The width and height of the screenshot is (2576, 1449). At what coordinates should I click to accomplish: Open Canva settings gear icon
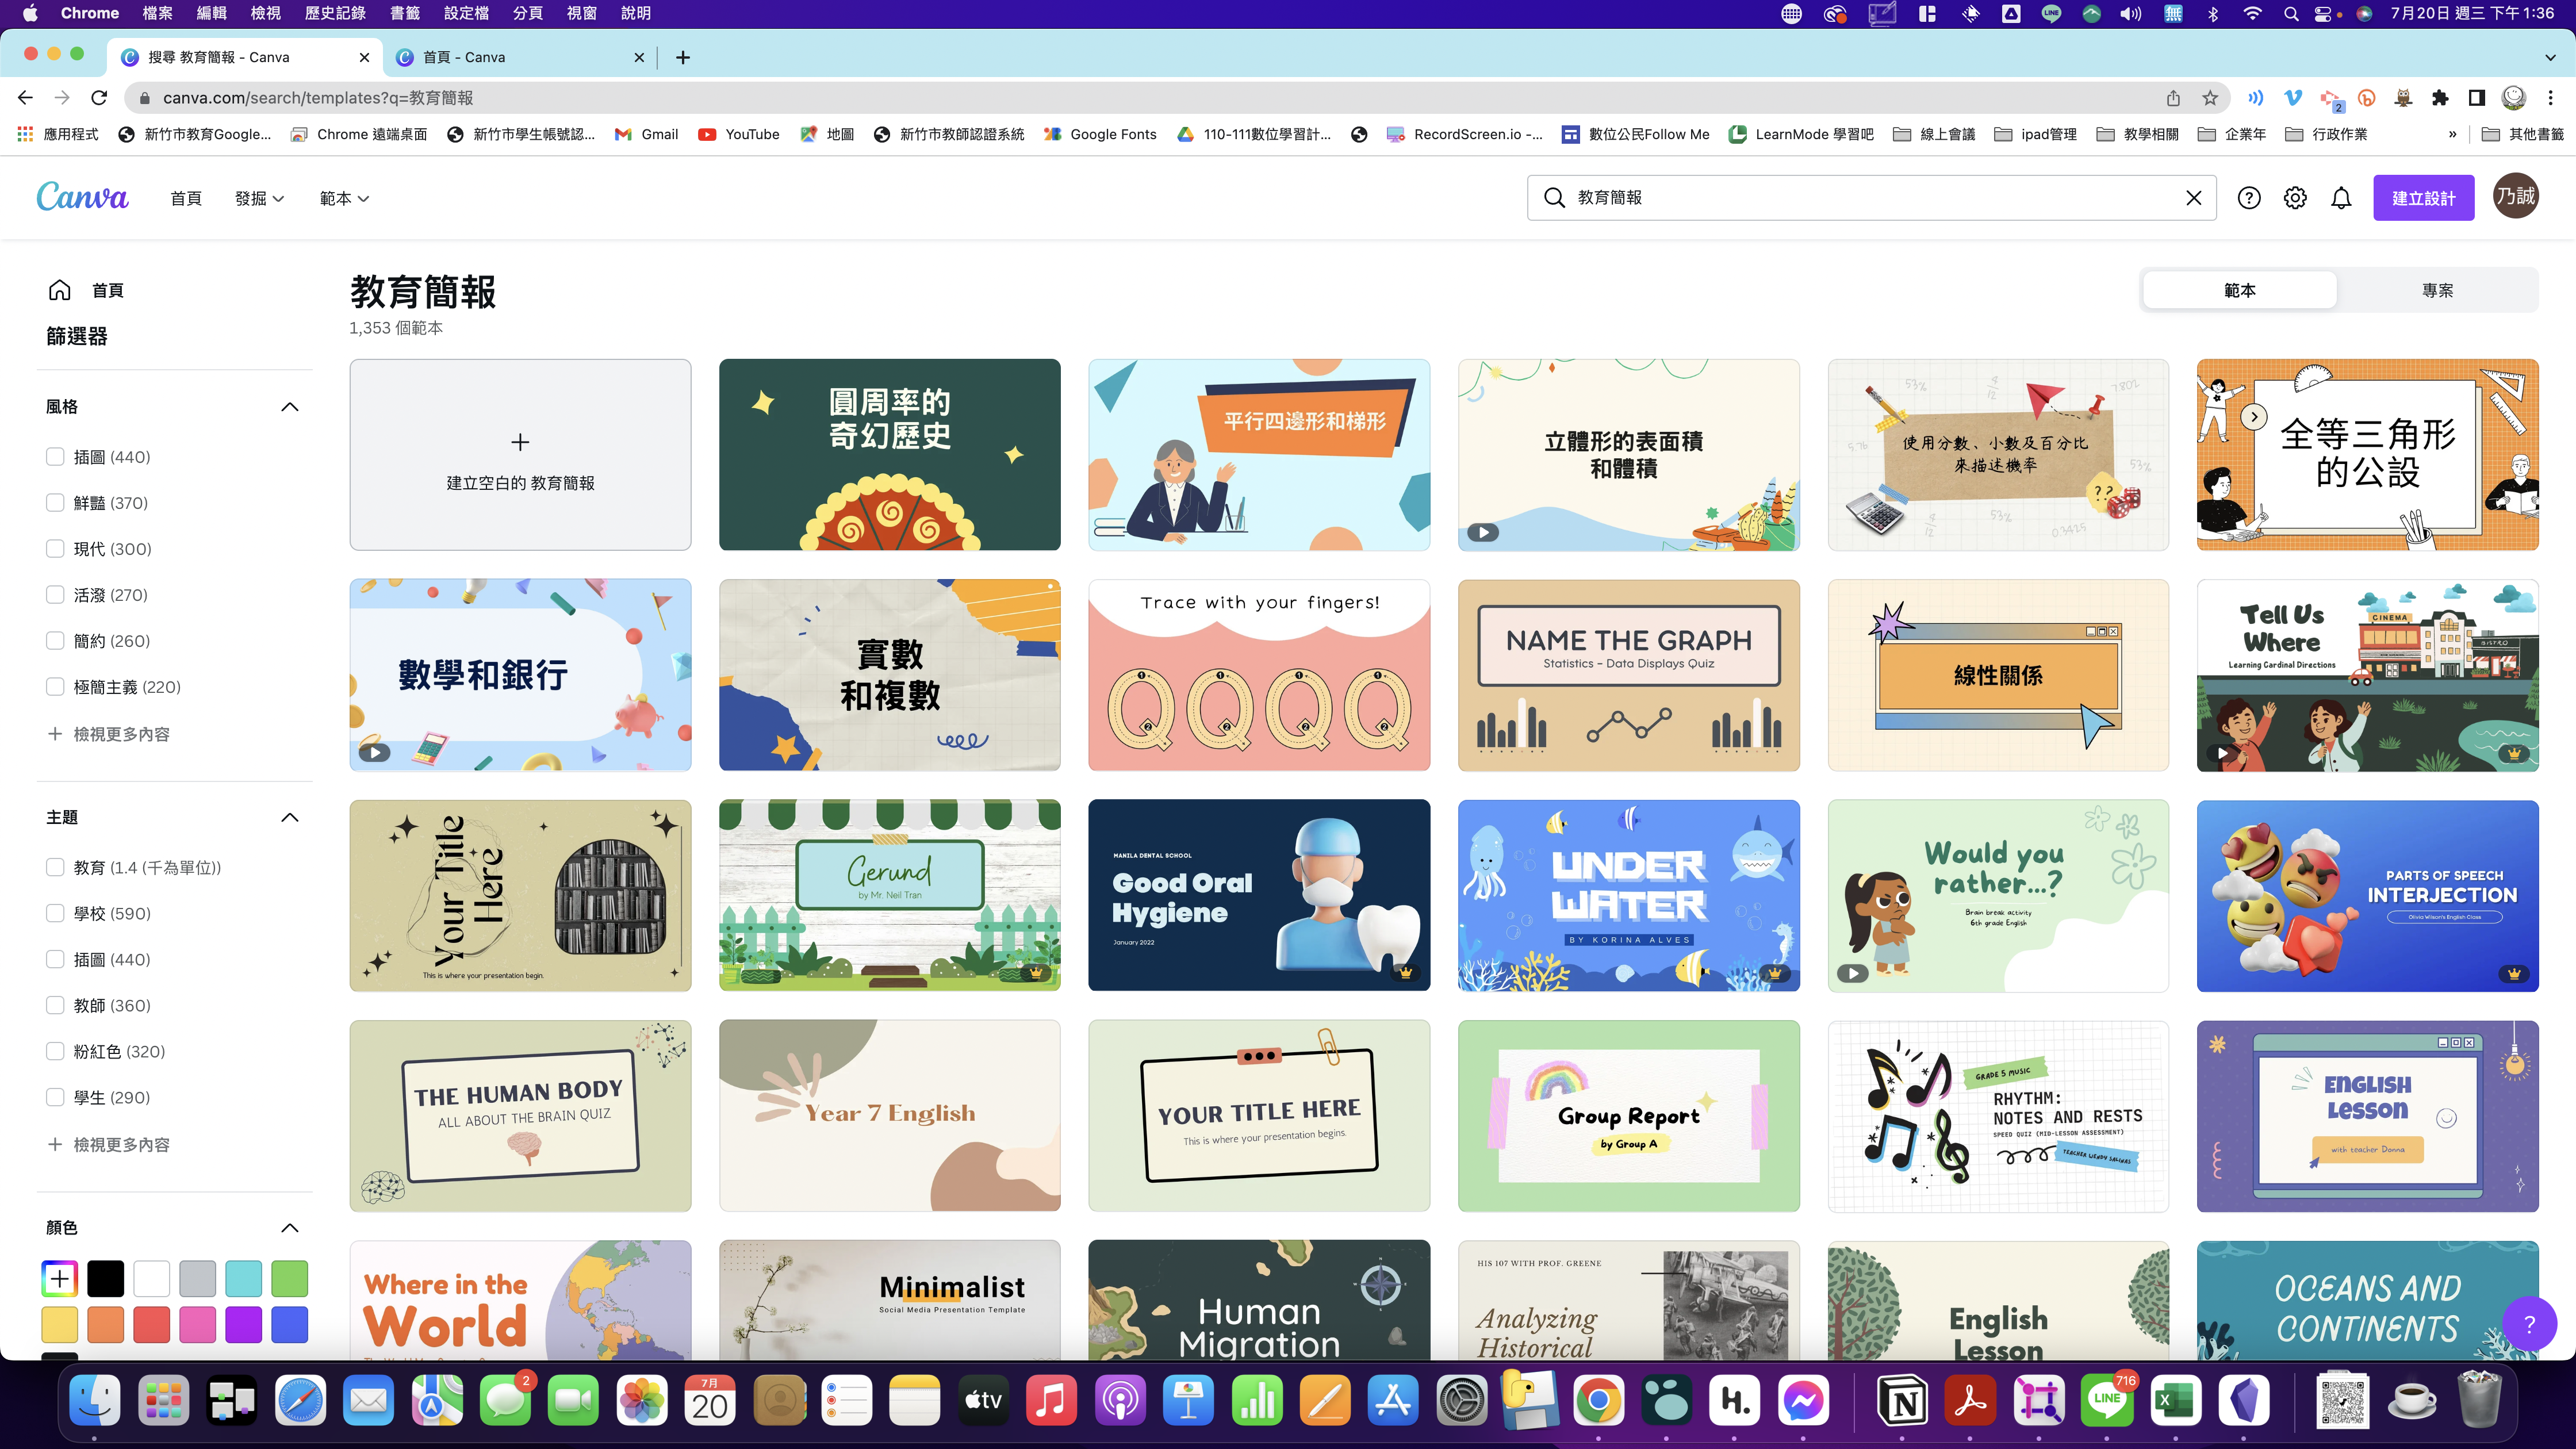click(2295, 198)
